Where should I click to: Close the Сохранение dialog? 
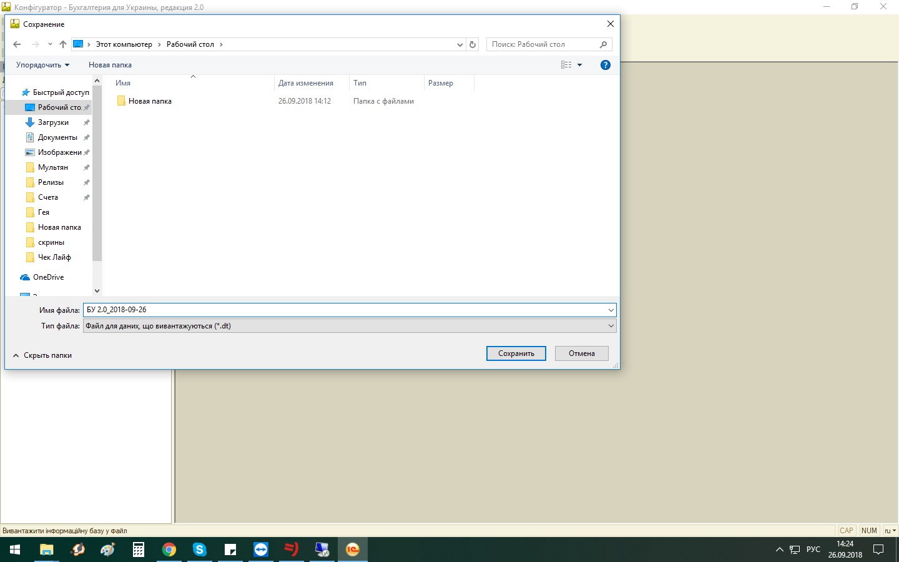coord(611,24)
